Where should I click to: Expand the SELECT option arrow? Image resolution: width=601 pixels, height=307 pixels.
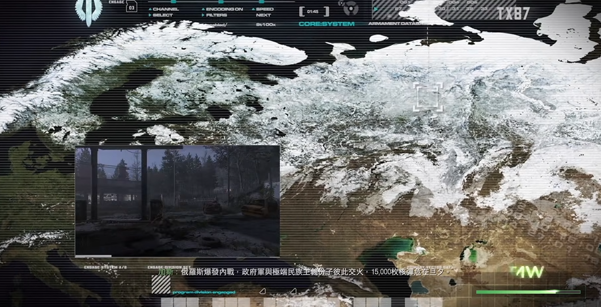pos(150,16)
